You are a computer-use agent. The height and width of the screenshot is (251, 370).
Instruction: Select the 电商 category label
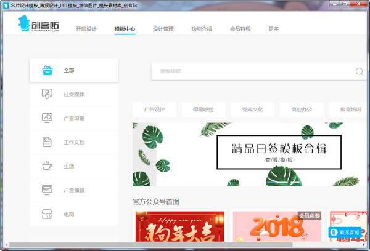pos(69,214)
